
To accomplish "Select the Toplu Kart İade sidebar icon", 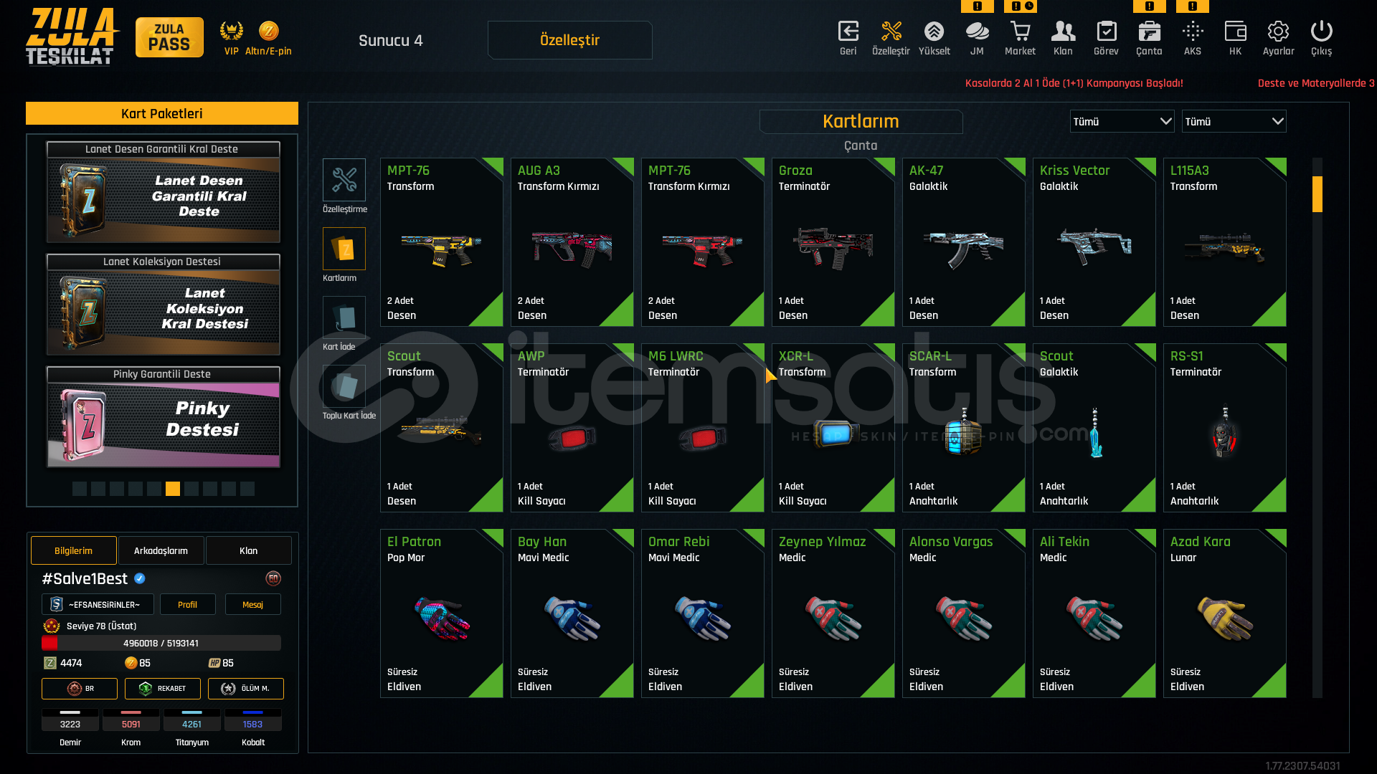I will pyautogui.click(x=344, y=386).
